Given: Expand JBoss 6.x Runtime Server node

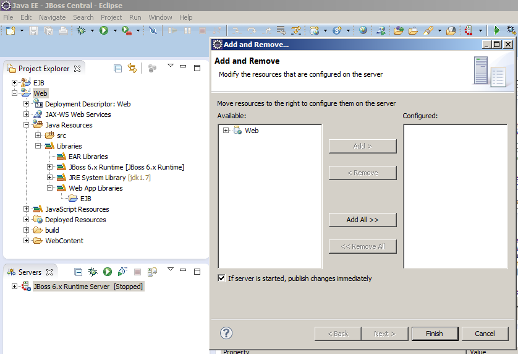Looking at the screenshot, I should click(15, 286).
